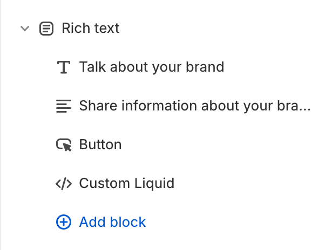
Task: Select the Button block label
Action: tap(100, 144)
